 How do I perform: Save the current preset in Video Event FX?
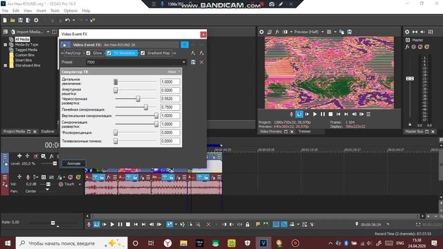(193, 62)
